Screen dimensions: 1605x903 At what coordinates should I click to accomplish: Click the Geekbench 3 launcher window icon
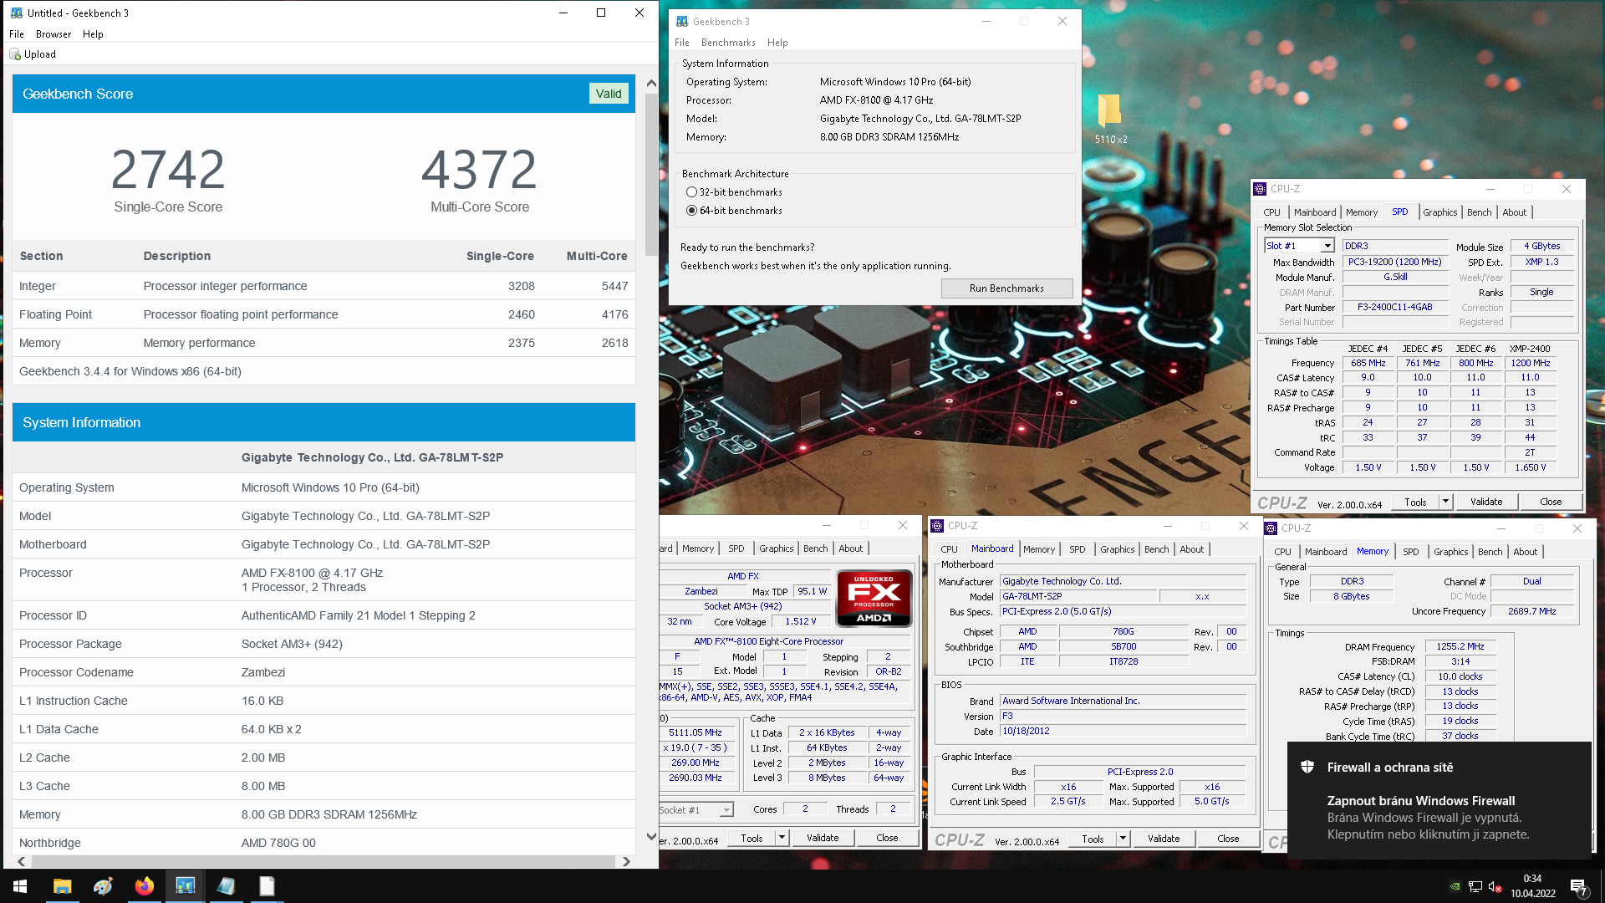coord(682,22)
